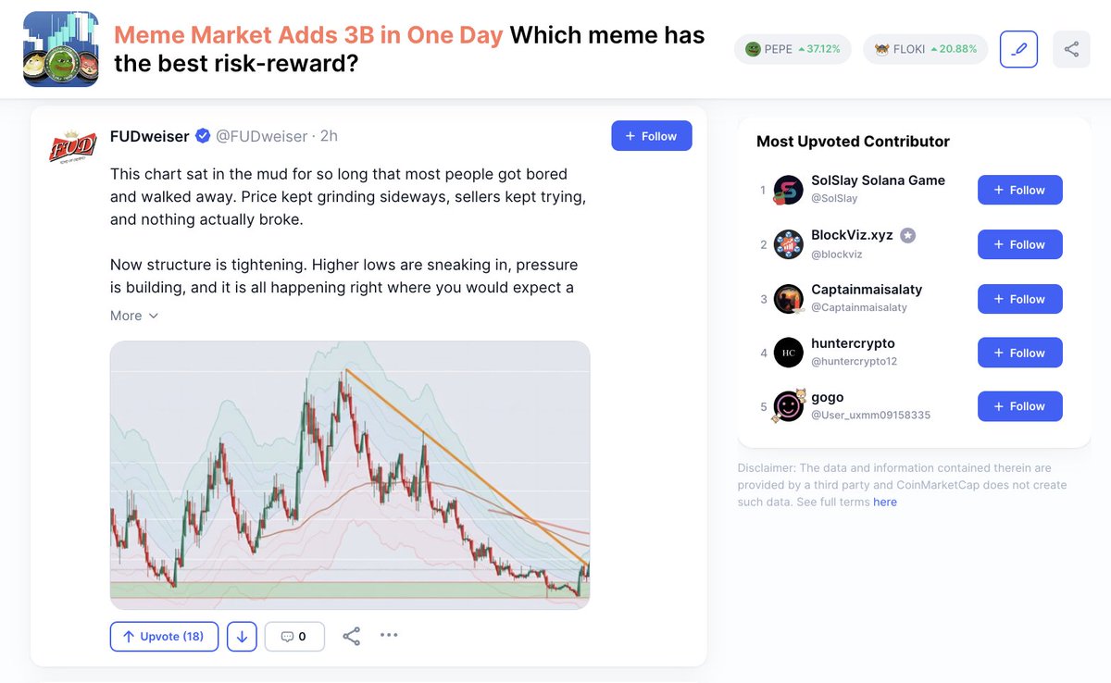Image resolution: width=1111 pixels, height=683 pixels.
Task: Follow FUDweiser from the post header
Action: tap(651, 136)
